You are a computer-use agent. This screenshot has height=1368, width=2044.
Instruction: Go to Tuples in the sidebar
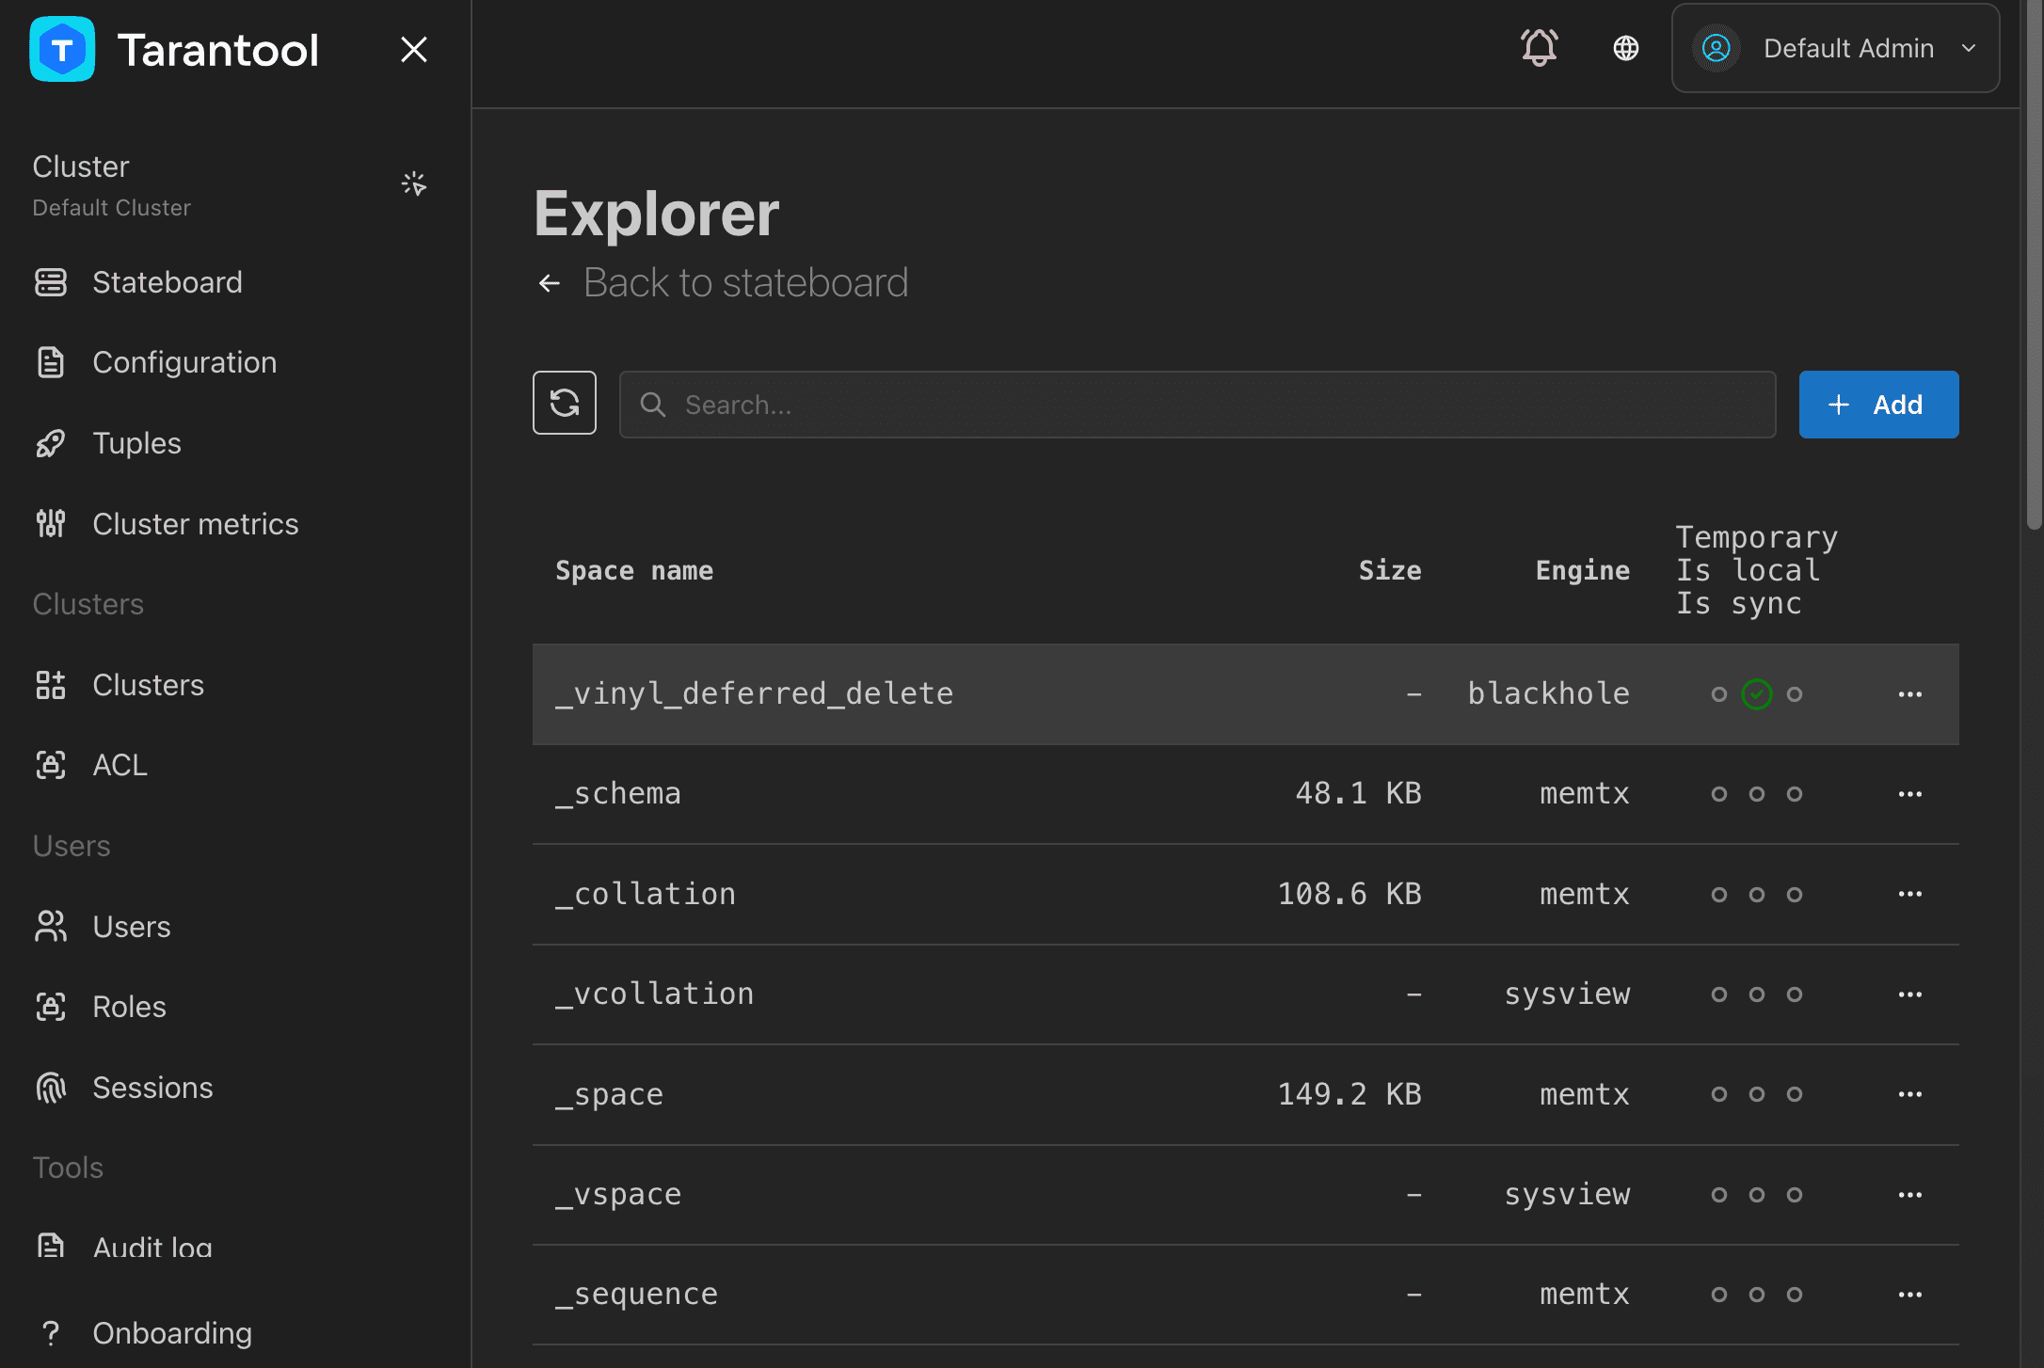tap(136, 443)
